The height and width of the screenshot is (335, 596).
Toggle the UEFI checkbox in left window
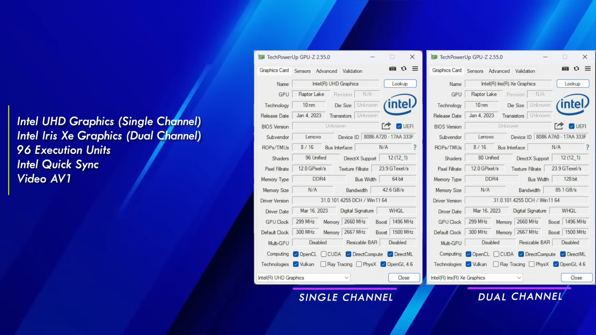tap(399, 126)
